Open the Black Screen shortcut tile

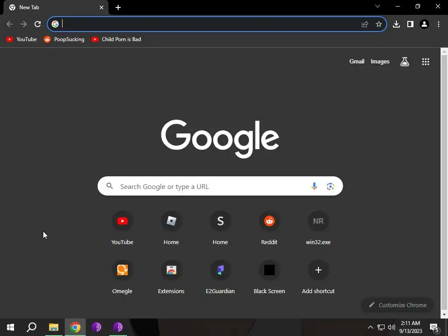[x=269, y=277]
